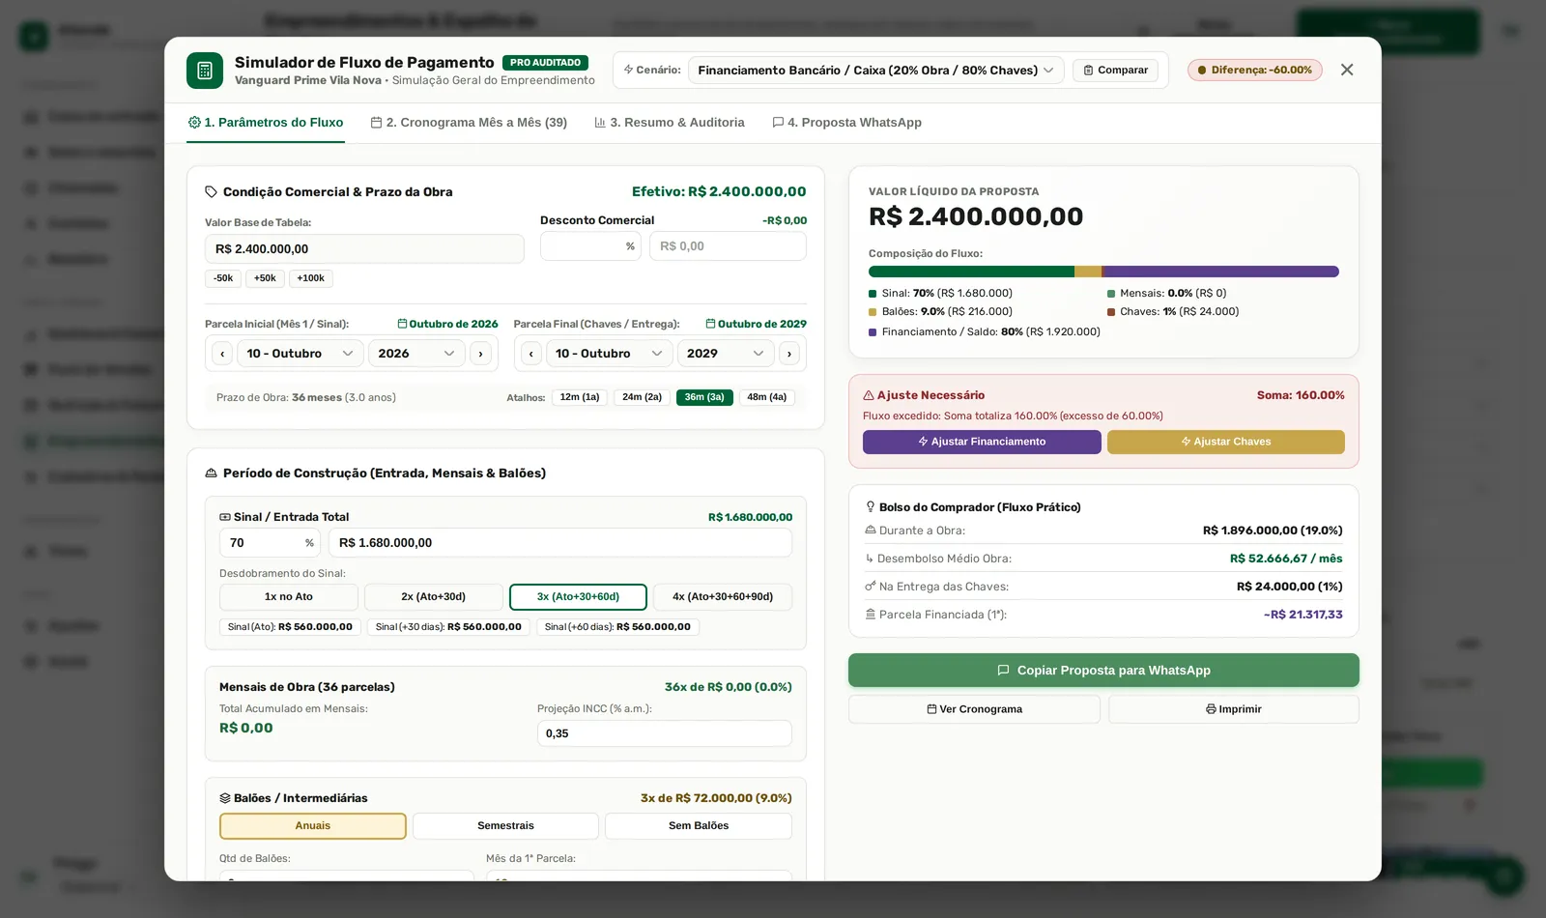Click the Sinal R$ 1.680.000,00 amount field
Viewport: 1546px width, 918px height.
560,543
